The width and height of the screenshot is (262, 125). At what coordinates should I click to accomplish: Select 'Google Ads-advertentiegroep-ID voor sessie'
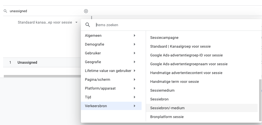click(x=186, y=55)
